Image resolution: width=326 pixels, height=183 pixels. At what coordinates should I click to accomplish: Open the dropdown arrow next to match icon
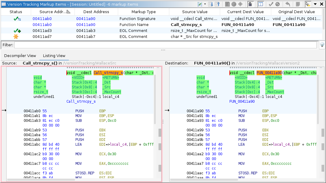[205, 4]
